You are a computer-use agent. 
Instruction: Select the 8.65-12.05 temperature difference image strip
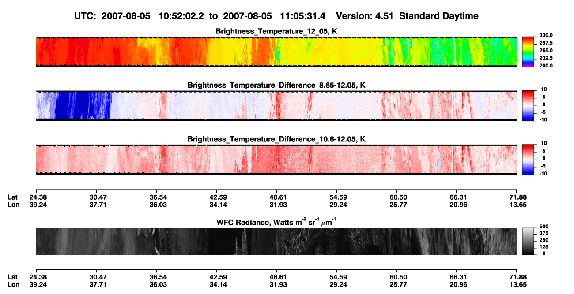276,106
